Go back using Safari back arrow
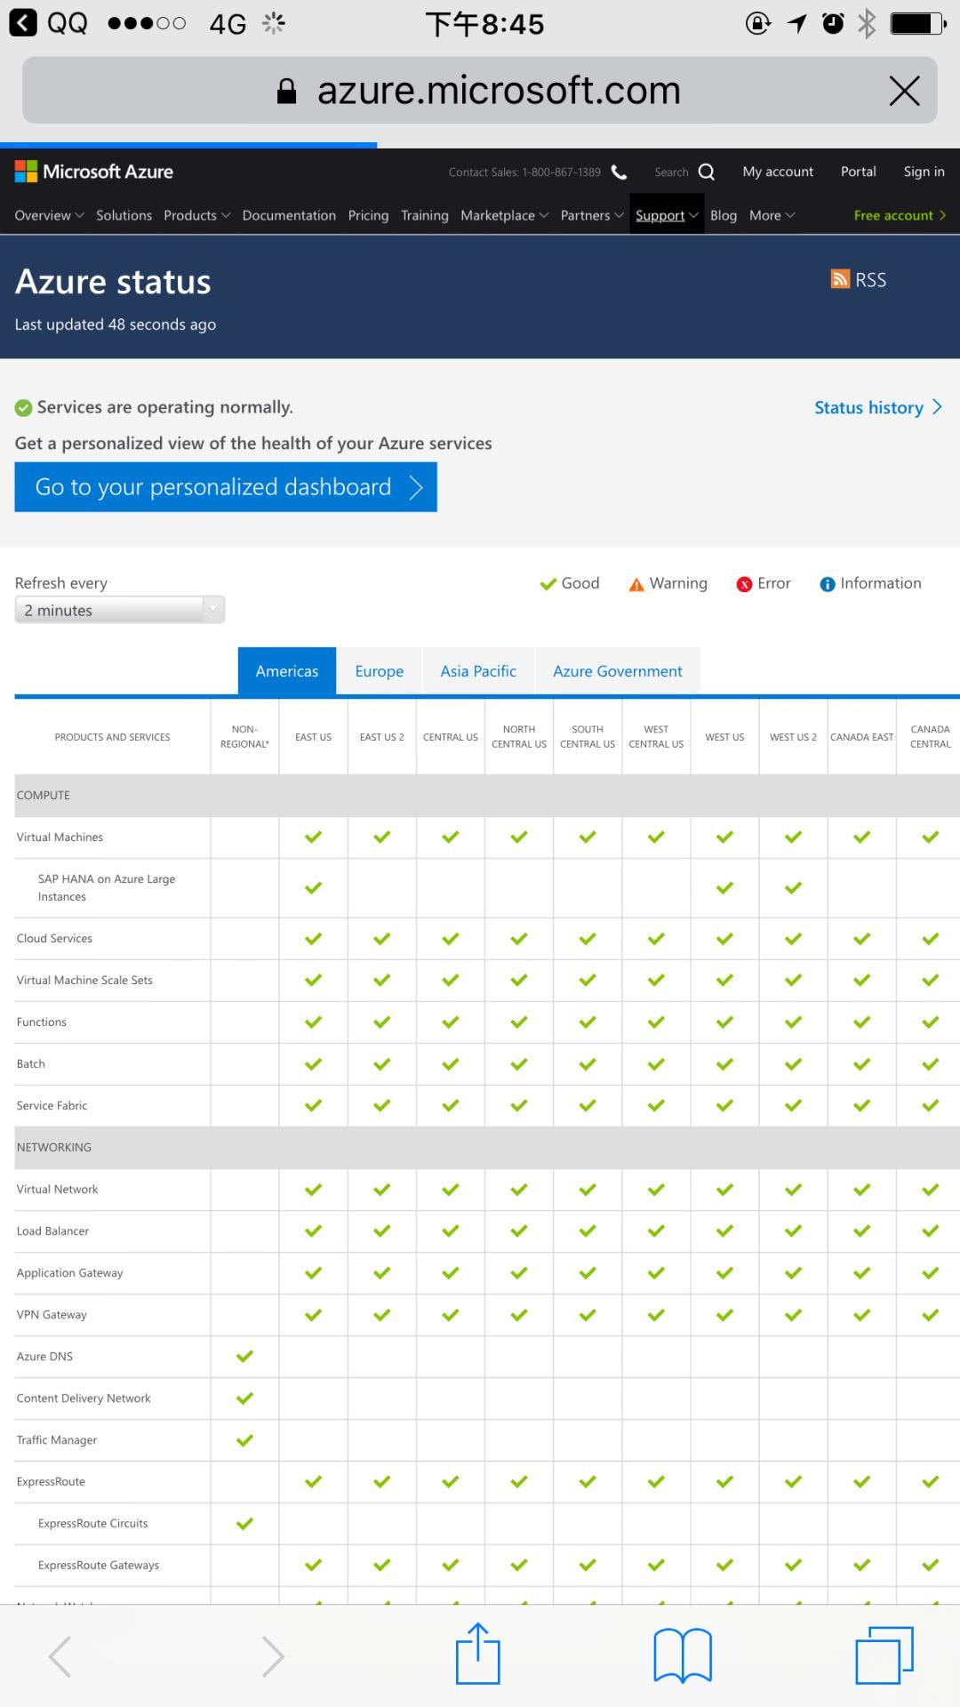This screenshot has width=960, height=1707. (60, 1655)
